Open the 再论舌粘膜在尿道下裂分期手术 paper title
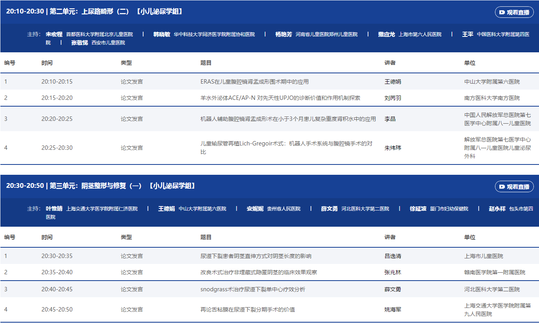Image resolution: width=539 pixels, height=323 pixels. tap(247, 310)
